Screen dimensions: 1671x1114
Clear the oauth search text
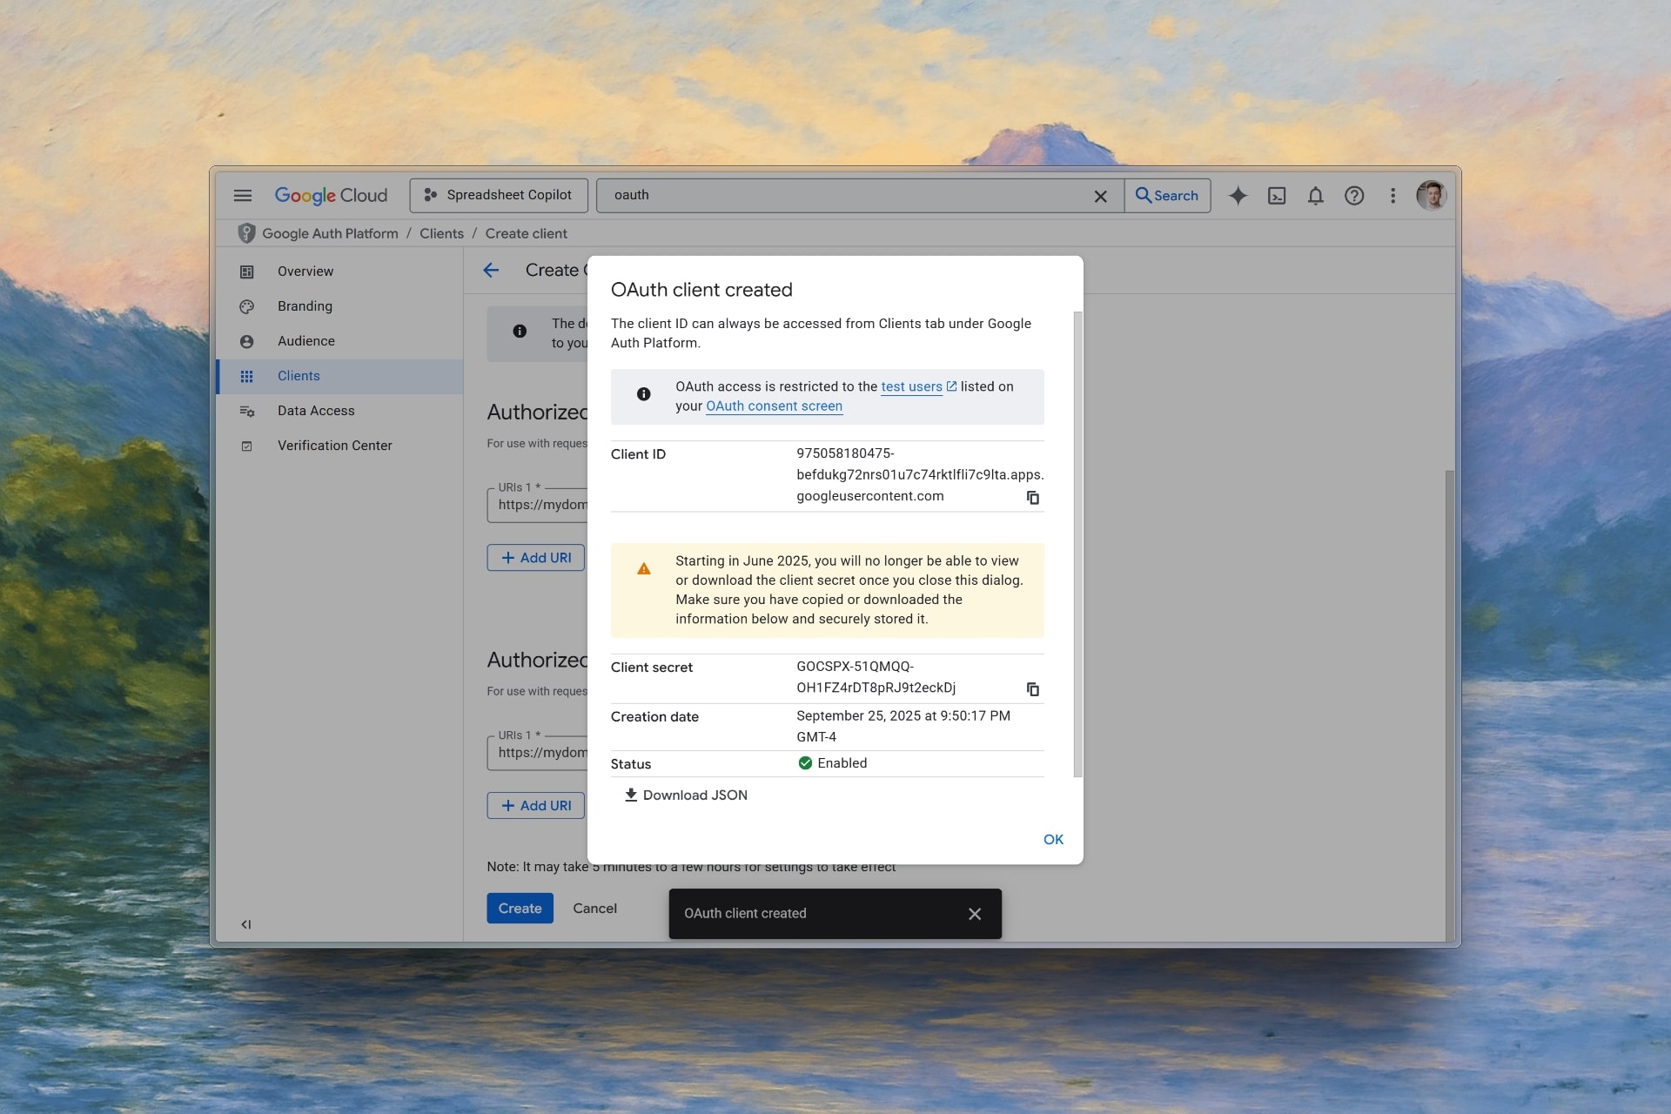pyautogui.click(x=1100, y=197)
